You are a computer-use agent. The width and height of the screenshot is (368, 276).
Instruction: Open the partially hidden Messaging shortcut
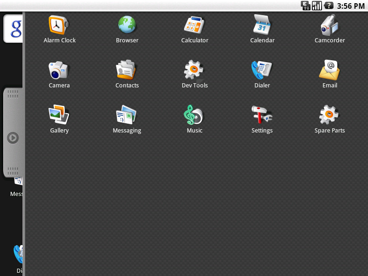(x=17, y=187)
